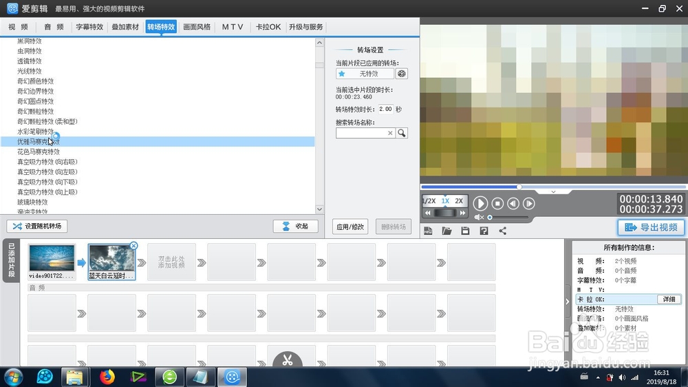
Task: Edit the transition duration 2.00 field
Action: pyautogui.click(x=386, y=109)
